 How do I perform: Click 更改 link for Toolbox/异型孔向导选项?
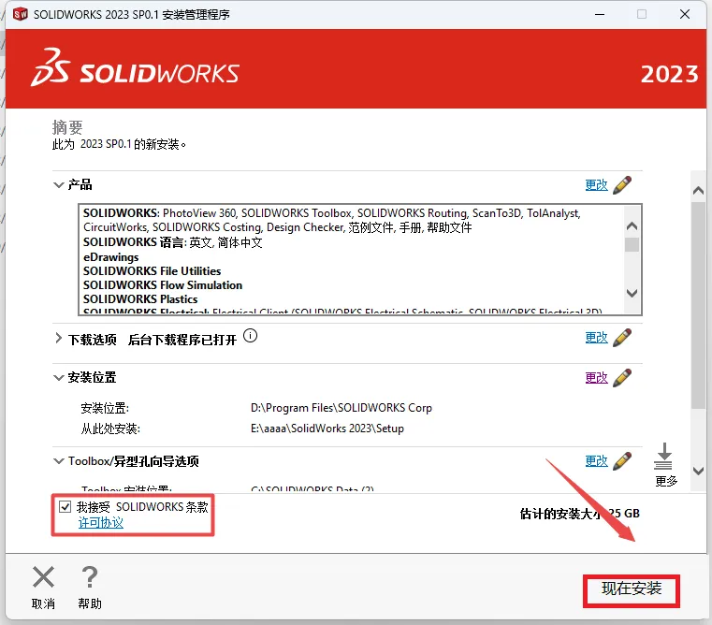596,461
